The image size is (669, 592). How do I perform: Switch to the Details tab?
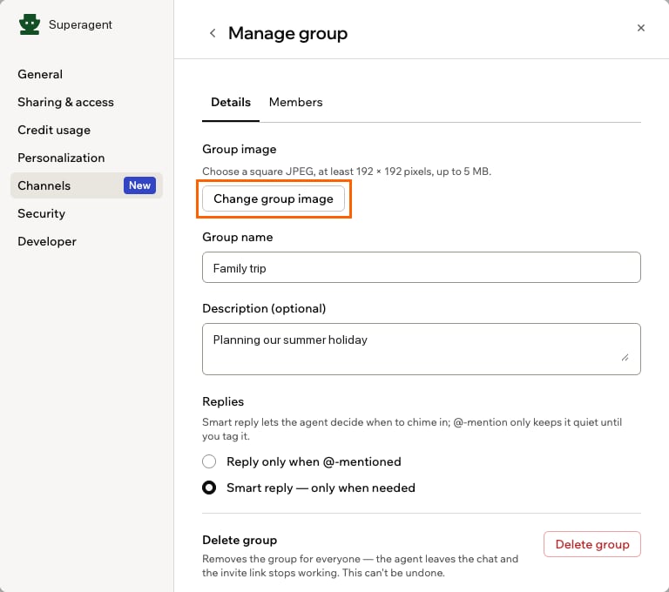231,103
